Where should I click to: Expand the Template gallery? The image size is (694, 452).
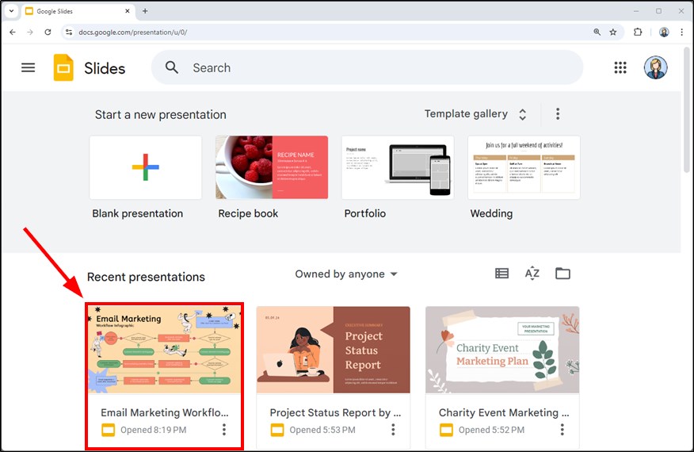point(475,114)
